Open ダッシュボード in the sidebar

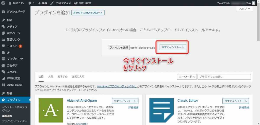[15, 11]
